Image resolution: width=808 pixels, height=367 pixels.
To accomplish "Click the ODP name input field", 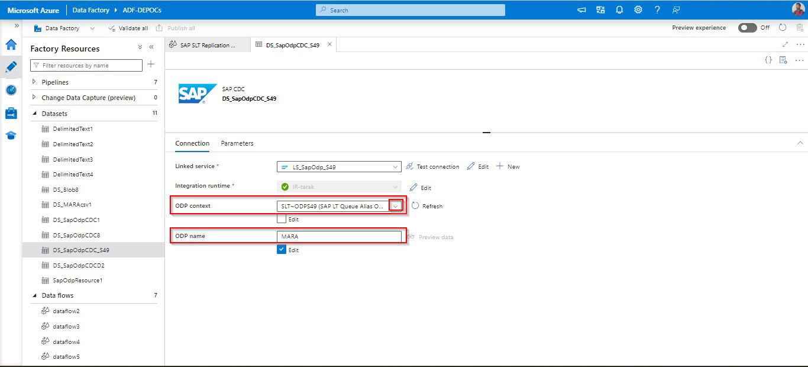I will (x=338, y=237).
